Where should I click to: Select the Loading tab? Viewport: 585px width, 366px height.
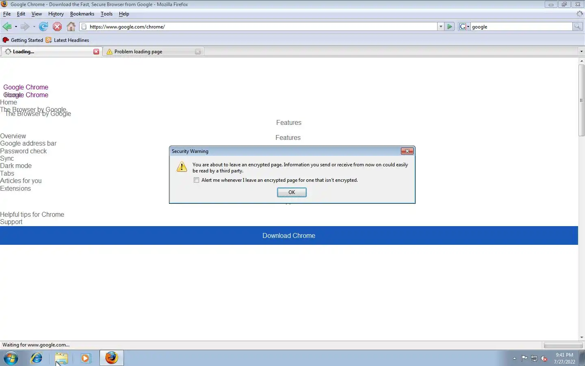point(52,52)
